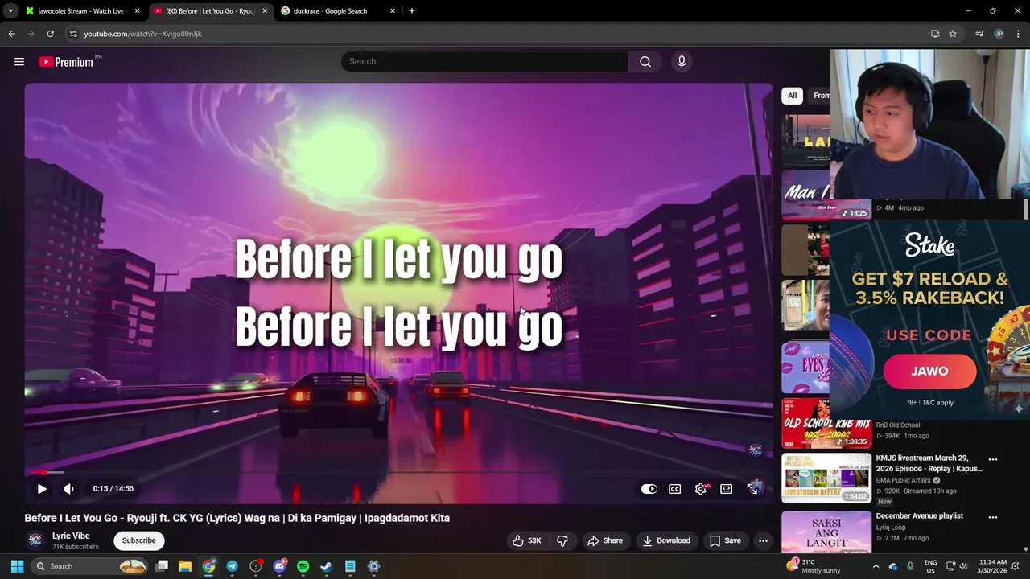Open options for December Avenue playlist
This screenshot has width=1030, height=579.
(x=993, y=517)
